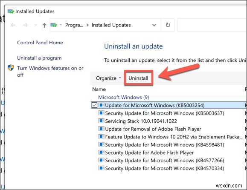
Task: Expand the breadcrumb chevron after Progra...
Action: coord(87,25)
